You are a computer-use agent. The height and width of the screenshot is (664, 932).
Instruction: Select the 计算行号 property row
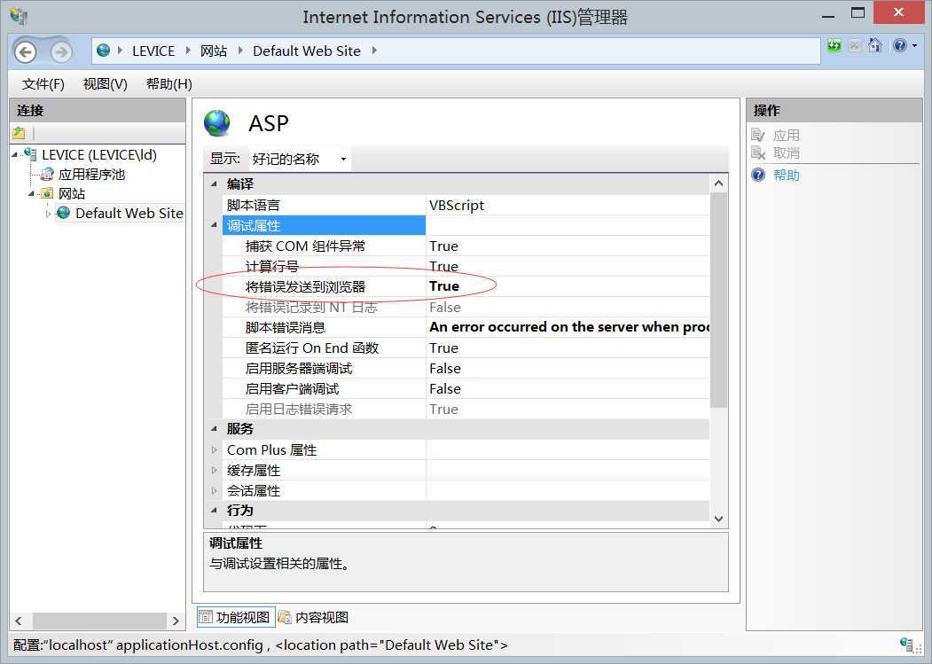pyautogui.click(x=466, y=266)
